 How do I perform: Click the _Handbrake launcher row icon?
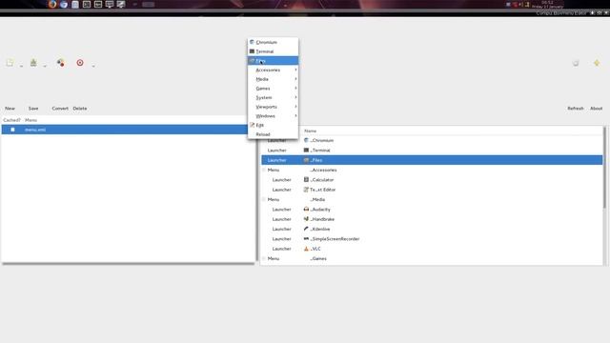[x=306, y=219]
